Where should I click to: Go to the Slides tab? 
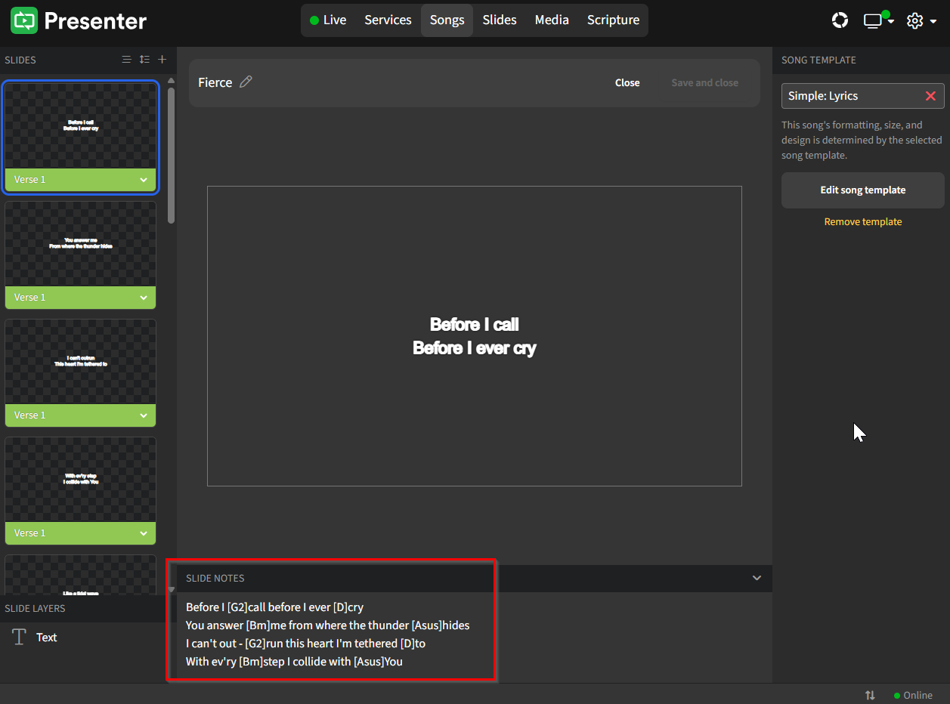coord(500,20)
